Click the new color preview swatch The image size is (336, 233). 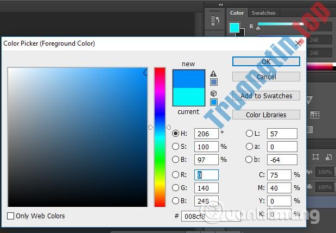click(x=189, y=79)
